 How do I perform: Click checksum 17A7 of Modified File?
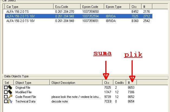(x=107, y=92)
